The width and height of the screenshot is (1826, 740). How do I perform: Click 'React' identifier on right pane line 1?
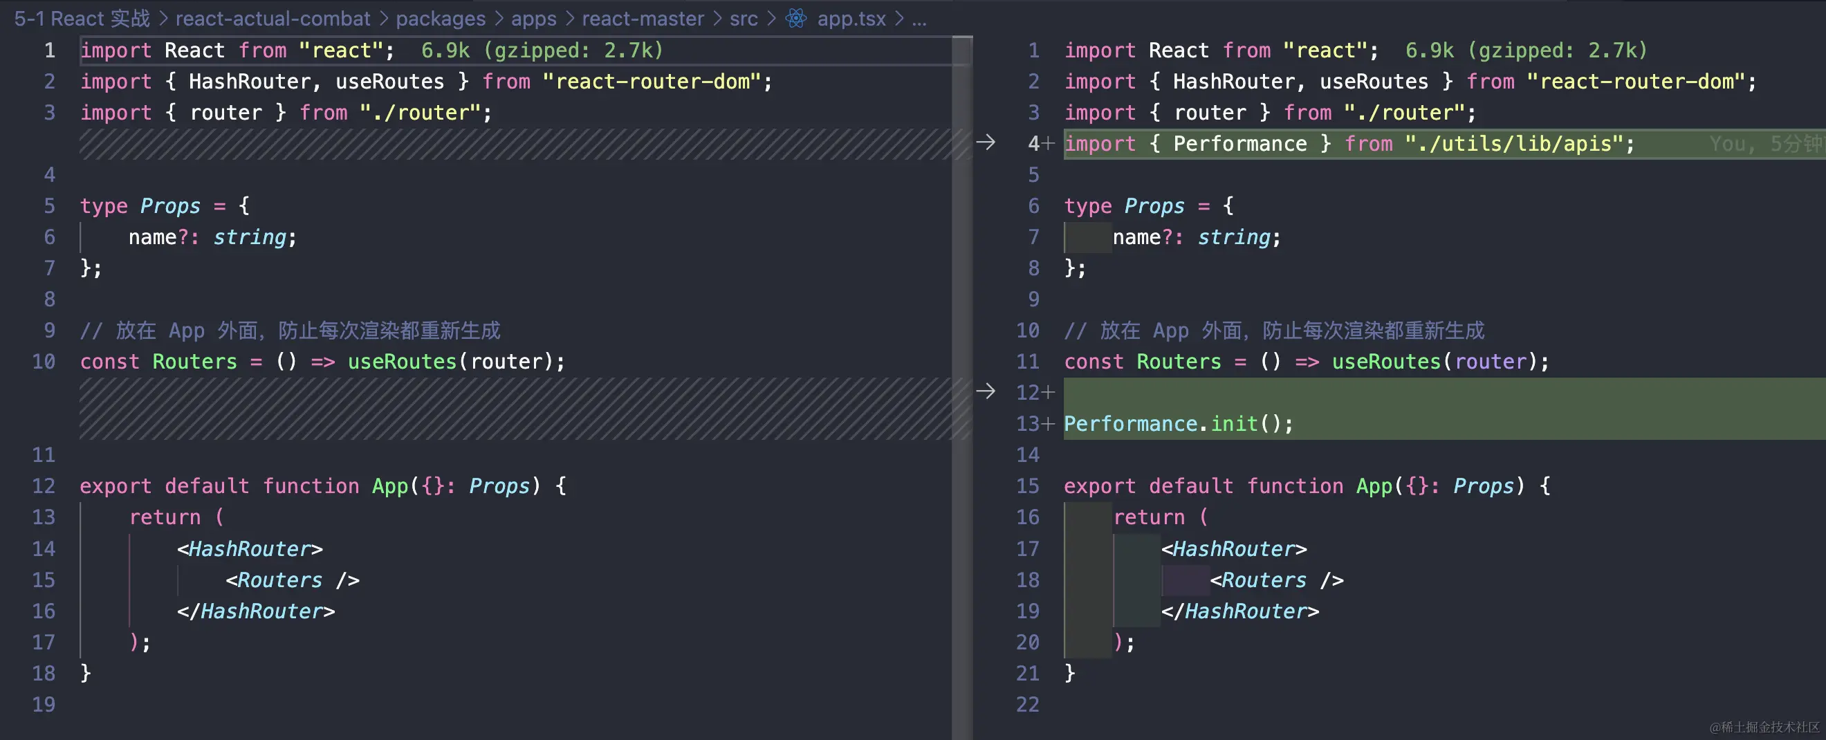coord(1178,50)
